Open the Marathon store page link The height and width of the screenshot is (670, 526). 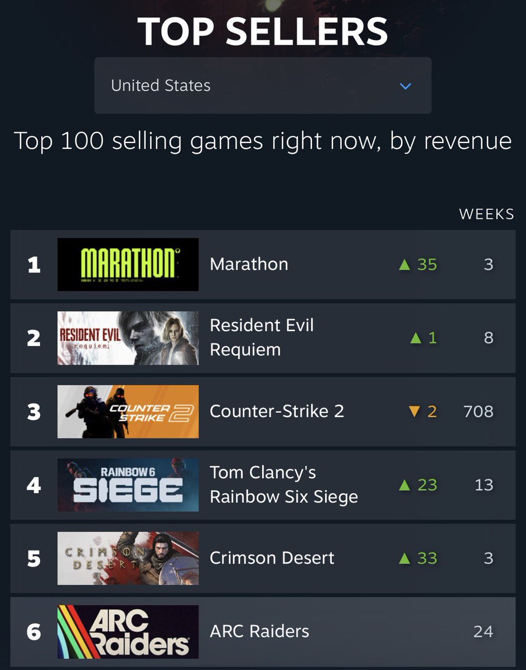pos(248,264)
